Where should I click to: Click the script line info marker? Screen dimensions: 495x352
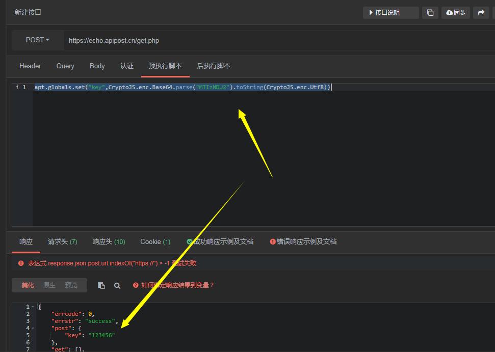click(x=17, y=87)
